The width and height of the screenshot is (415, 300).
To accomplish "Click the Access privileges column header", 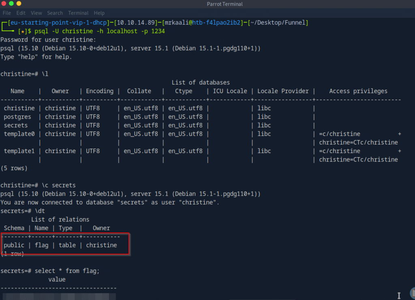I will [x=358, y=91].
